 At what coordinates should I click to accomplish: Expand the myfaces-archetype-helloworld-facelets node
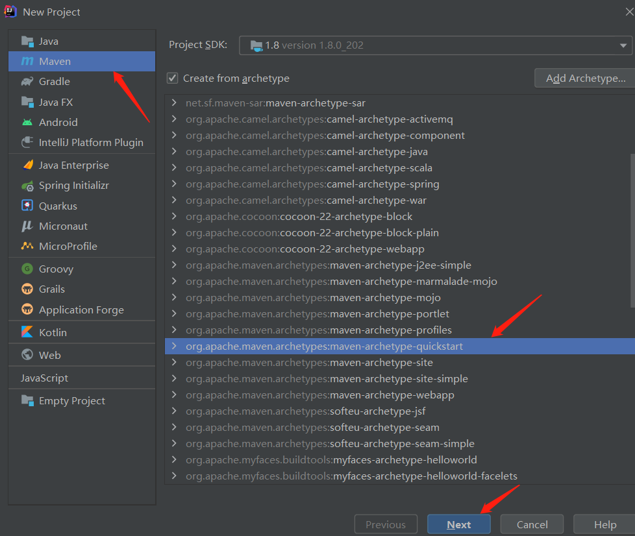[x=174, y=476]
